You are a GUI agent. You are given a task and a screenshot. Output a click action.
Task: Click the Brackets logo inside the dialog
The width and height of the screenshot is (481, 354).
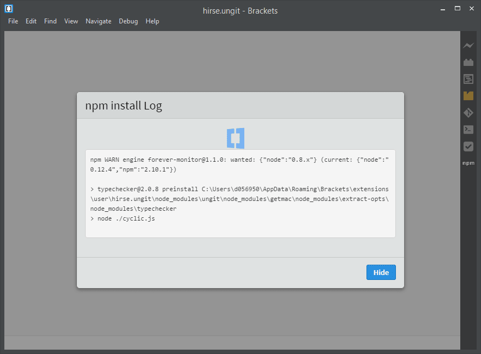pyautogui.click(x=235, y=138)
